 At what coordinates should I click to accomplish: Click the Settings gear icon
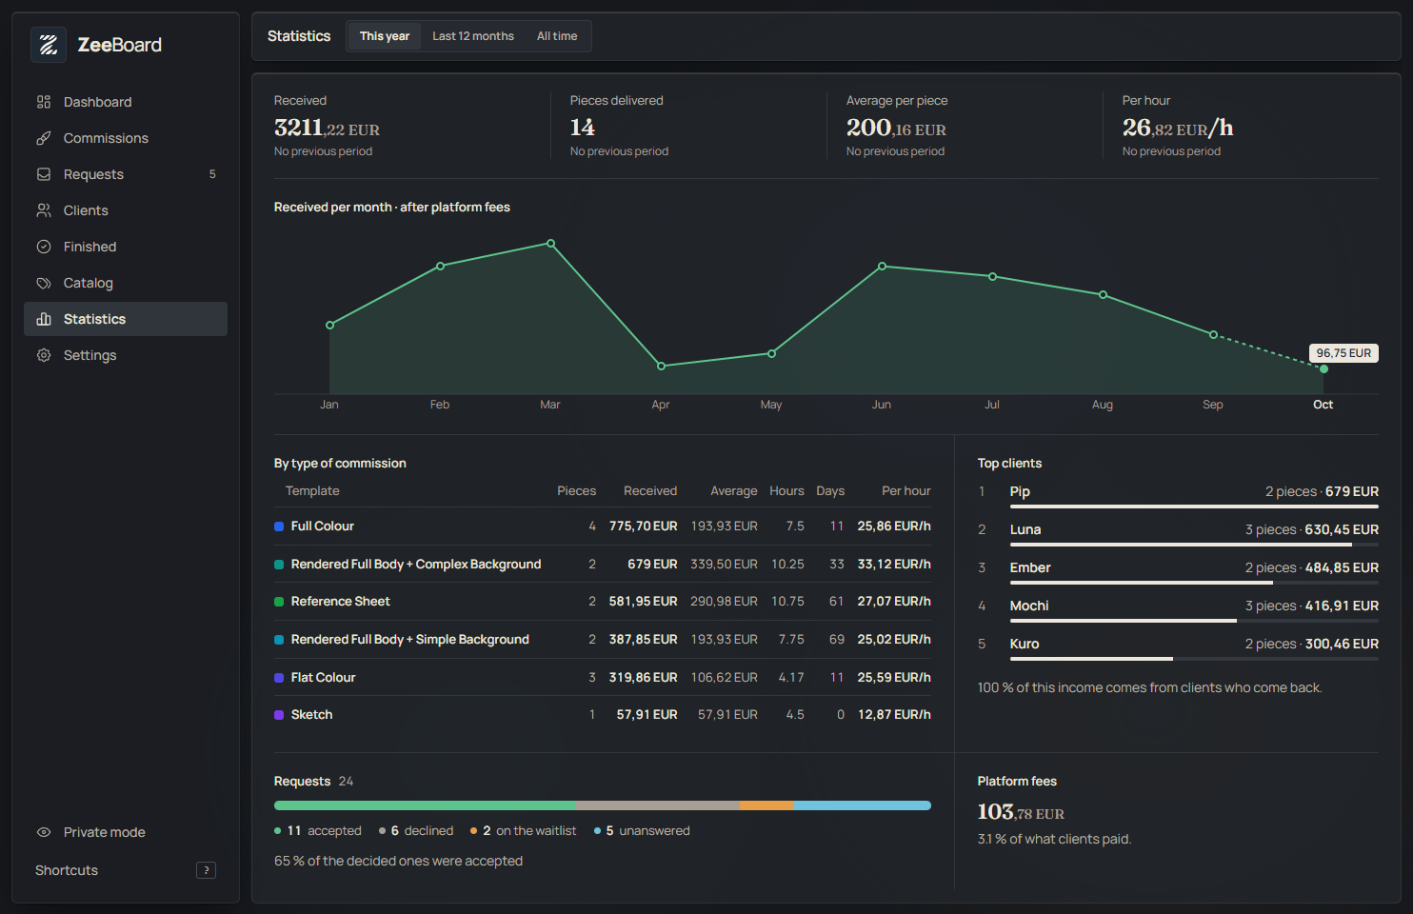tap(44, 355)
